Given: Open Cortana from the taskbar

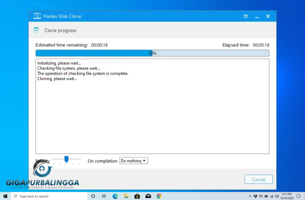Looking at the screenshot, I should coord(93,196).
